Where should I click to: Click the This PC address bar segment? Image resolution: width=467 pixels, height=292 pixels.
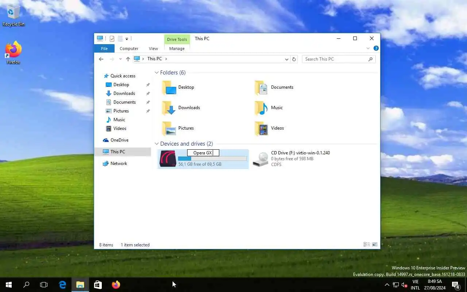click(154, 59)
